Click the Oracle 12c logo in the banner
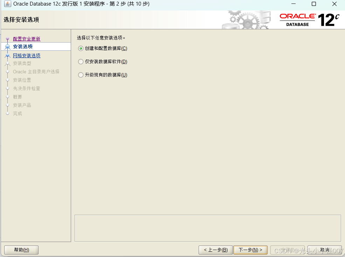This screenshot has width=345, height=257. [310, 20]
